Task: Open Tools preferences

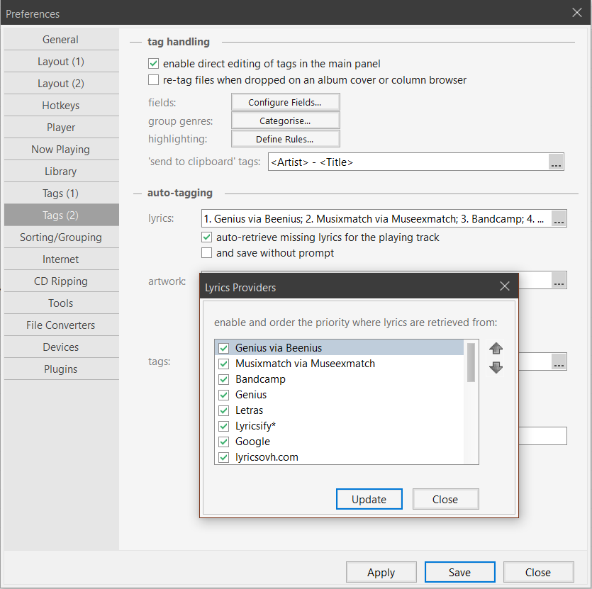Action: point(61,303)
